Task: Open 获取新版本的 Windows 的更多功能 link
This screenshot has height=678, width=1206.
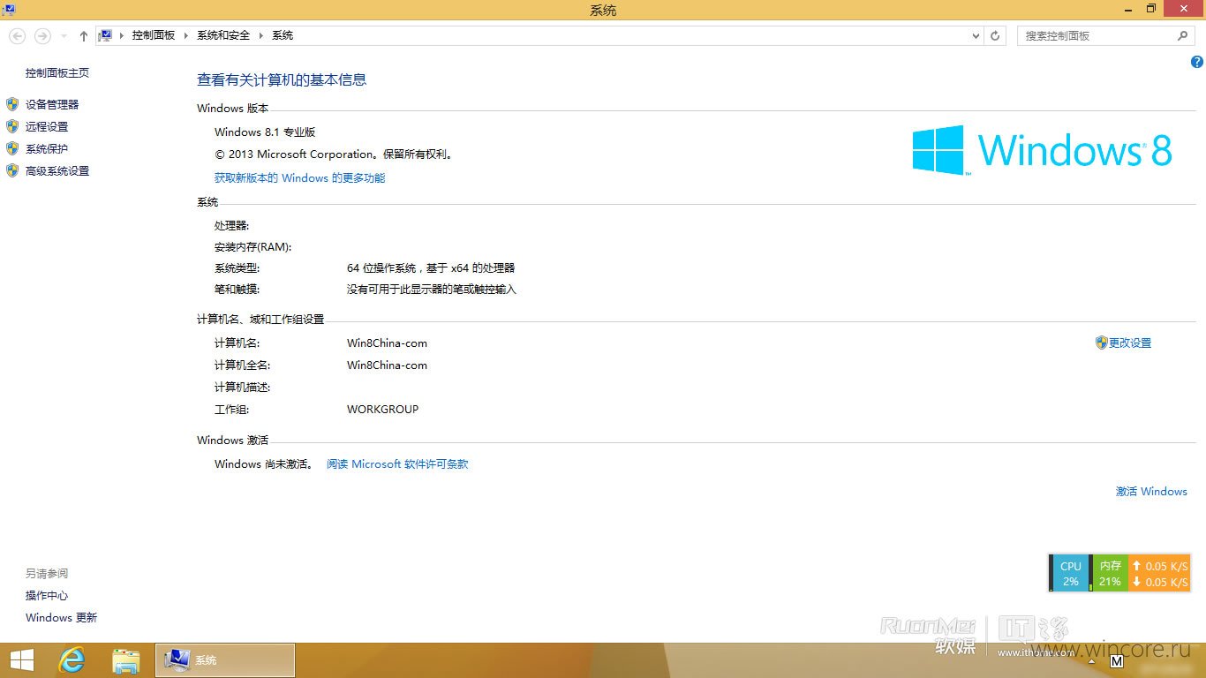Action: click(299, 178)
